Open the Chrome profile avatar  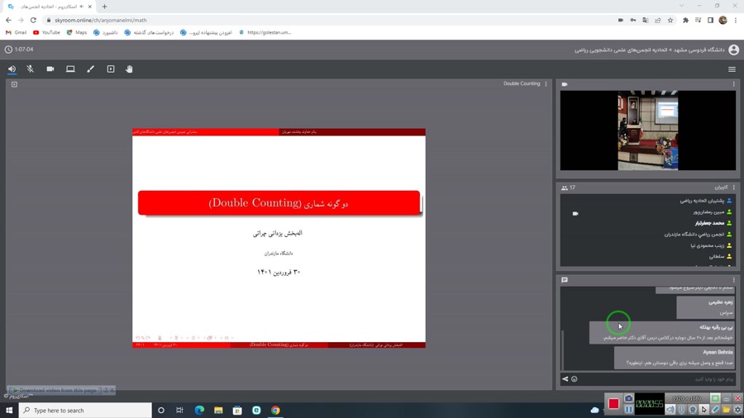coord(723,20)
